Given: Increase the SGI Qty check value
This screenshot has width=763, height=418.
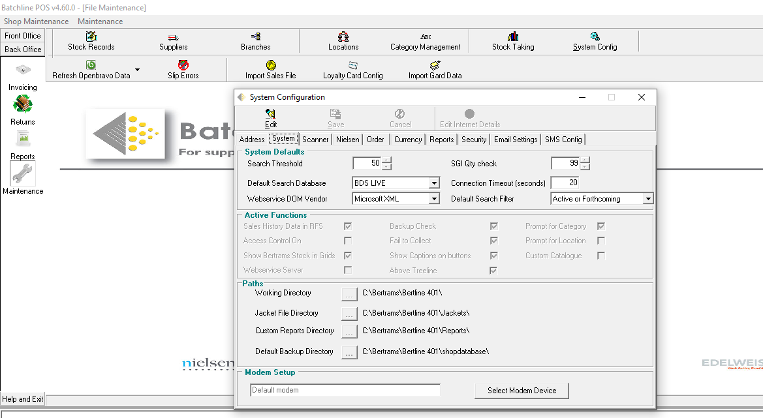Looking at the screenshot, I should (585, 160).
